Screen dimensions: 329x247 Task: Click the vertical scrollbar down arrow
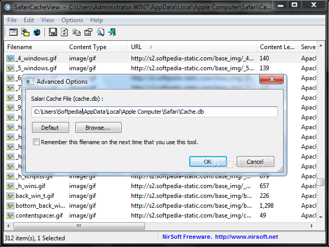tap(321, 218)
